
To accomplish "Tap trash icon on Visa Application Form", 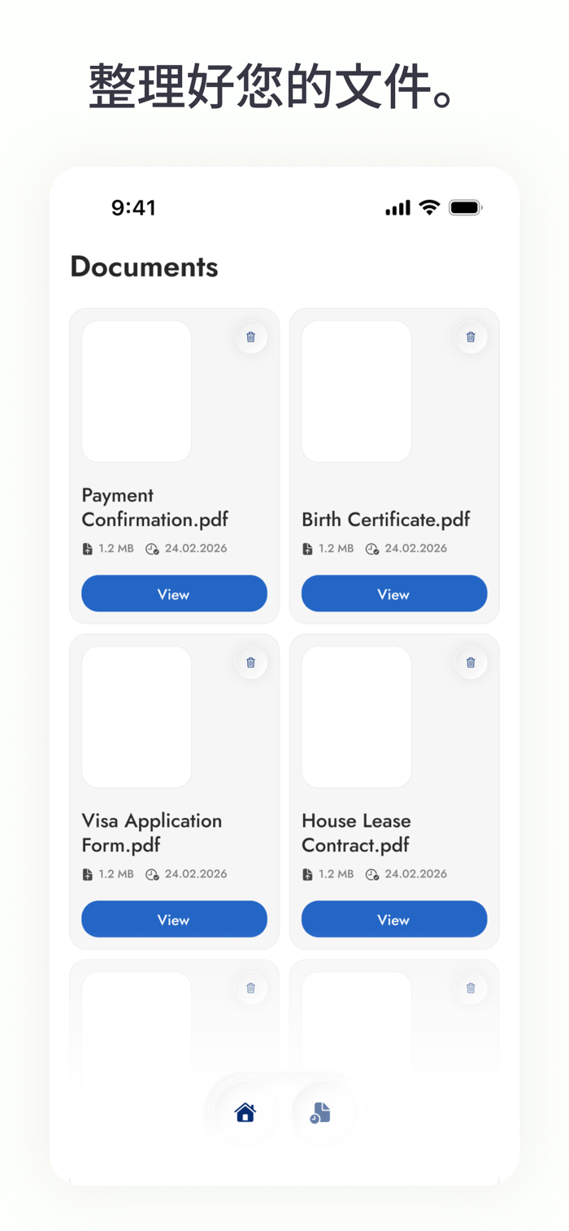I will (x=251, y=663).
